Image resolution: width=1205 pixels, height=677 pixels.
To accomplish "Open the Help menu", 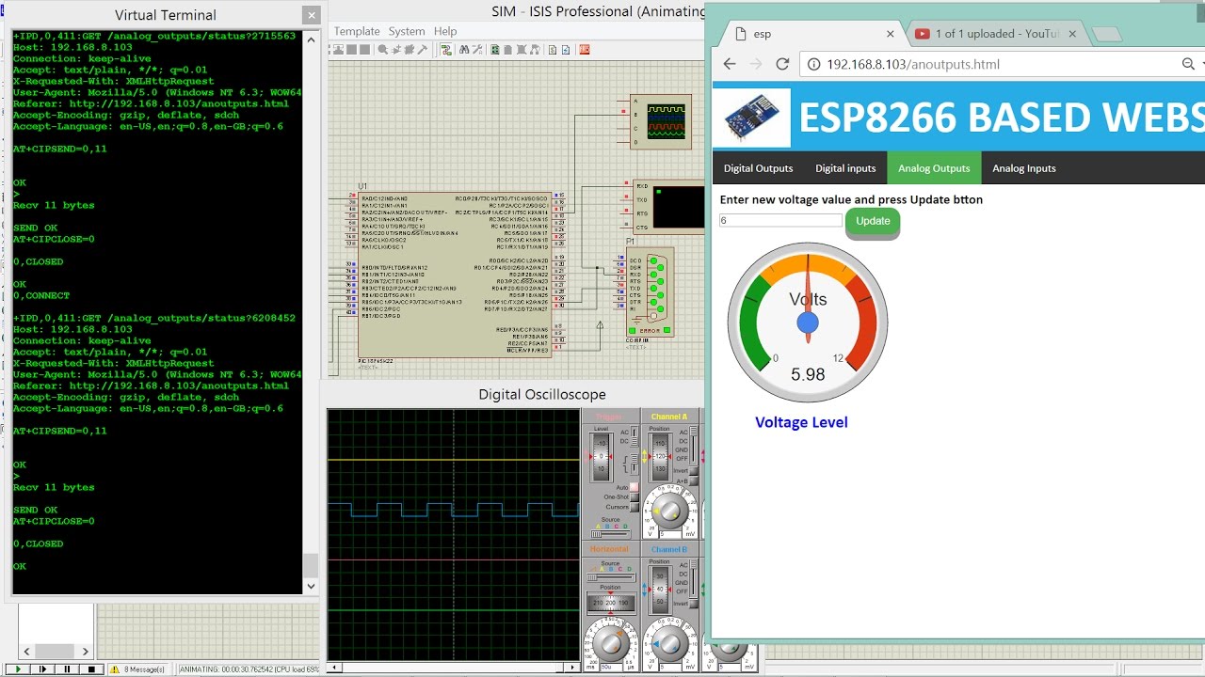I will (x=445, y=31).
